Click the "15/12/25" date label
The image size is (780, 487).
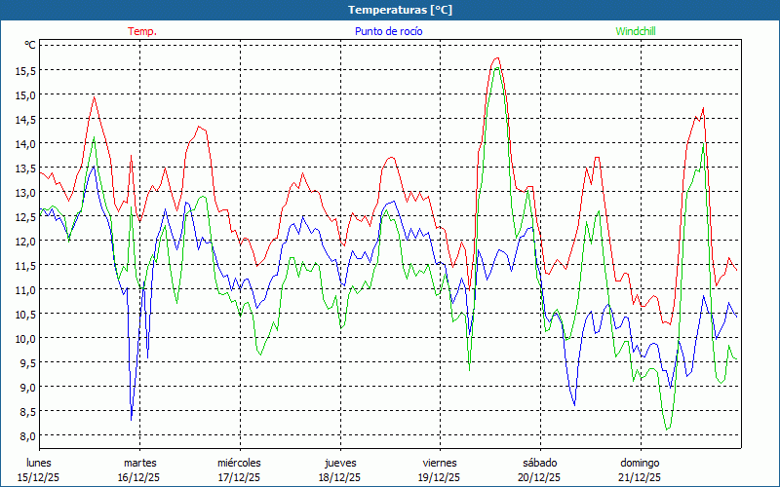pyautogui.click(x=39, y=477)
